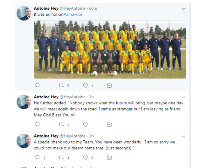Like the "special thank you" tweet
The height and width of the screenshot is (168, 220).
coord(85,158)
